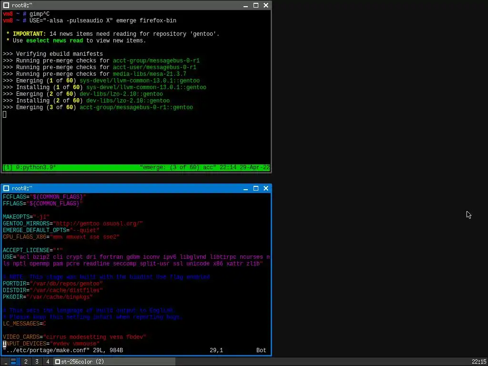Open window menu icon of lower make.conf terminal

coord(6,188)
